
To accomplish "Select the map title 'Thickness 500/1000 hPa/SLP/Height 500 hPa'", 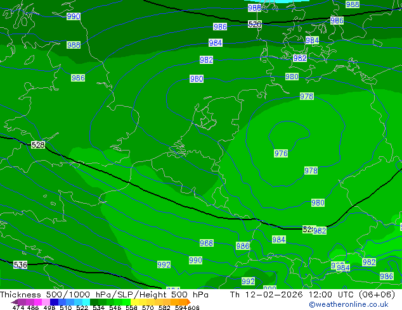I will 104,295.
